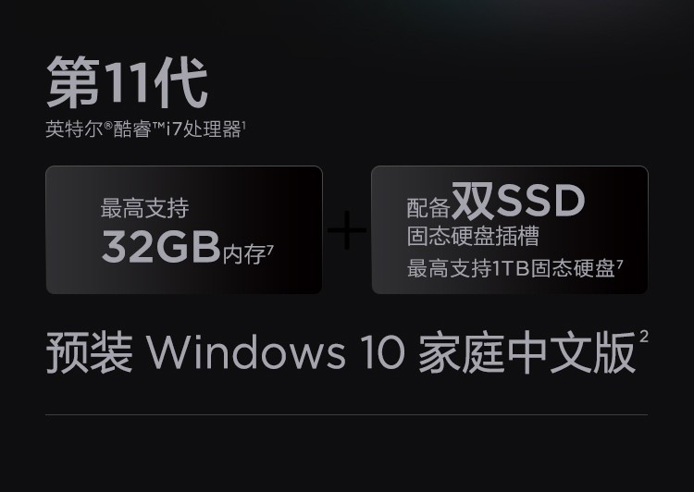Click the 内存 footnote 7 superscript
Screen dimensions: 694x492
[x=270, y=250]
